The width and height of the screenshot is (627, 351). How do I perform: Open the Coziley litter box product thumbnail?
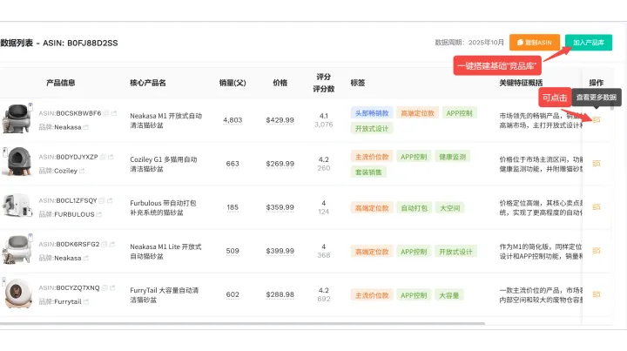tap(17, 163)
